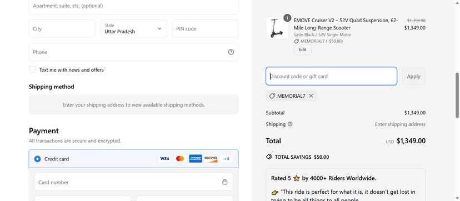The height and width of the screenshot is (201, 460).
Task: Focus the City field
Action: click(62, 29)
